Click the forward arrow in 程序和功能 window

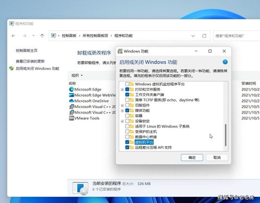coord(24,36)
